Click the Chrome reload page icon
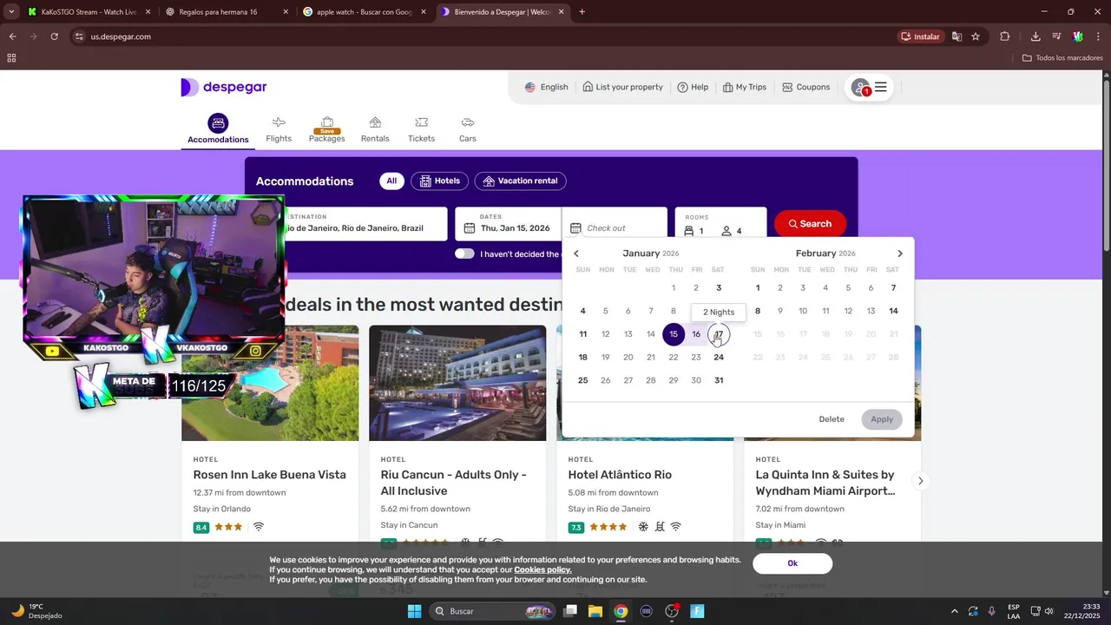 point(54,36)
